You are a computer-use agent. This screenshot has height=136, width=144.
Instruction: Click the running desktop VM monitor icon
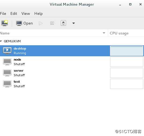click(x=7, y=51)
